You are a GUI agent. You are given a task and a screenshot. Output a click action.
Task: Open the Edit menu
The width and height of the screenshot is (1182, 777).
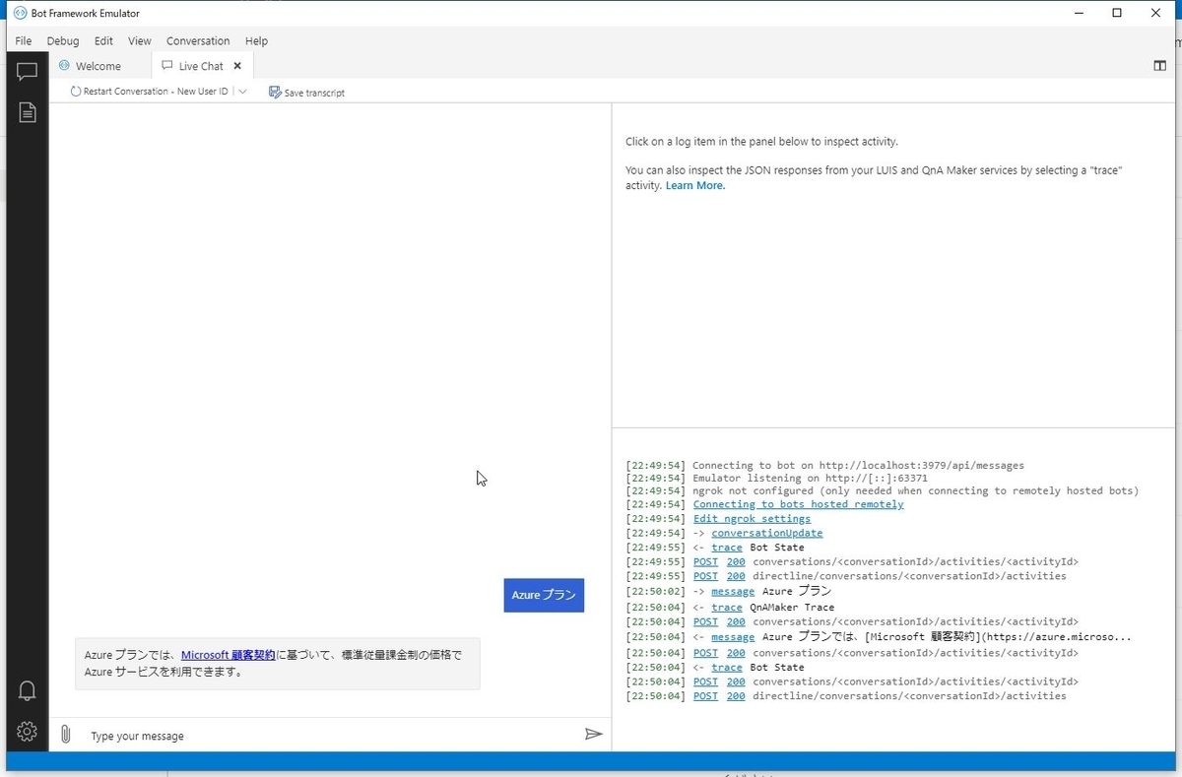click(103, 41)
